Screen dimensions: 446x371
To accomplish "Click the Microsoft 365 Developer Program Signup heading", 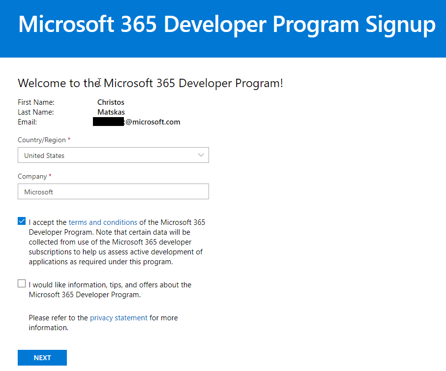I will (x=227, y=25).
